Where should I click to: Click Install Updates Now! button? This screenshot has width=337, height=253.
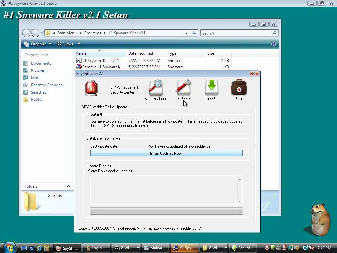(166, 153)
